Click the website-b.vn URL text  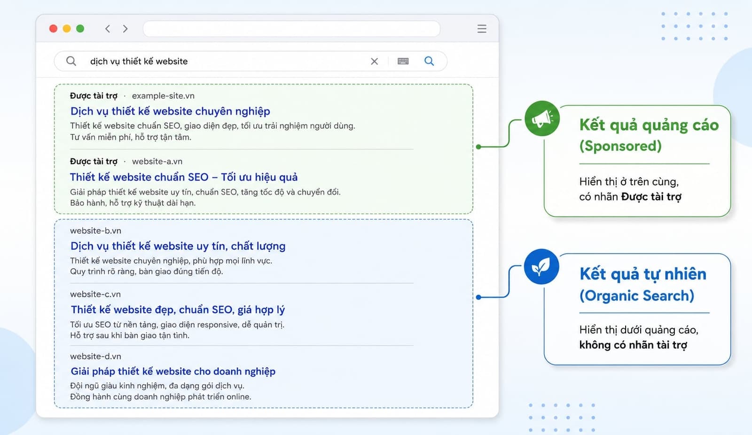(x=95, y=231)
